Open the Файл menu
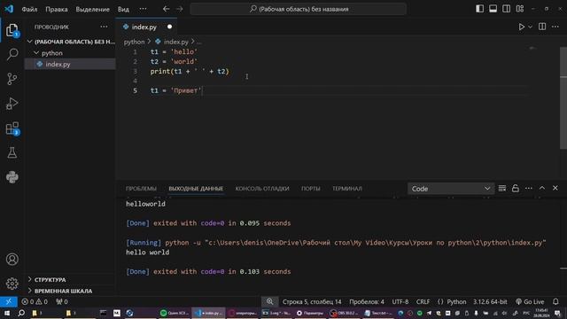This screenshot has width=567, height=319. point(29,9)
